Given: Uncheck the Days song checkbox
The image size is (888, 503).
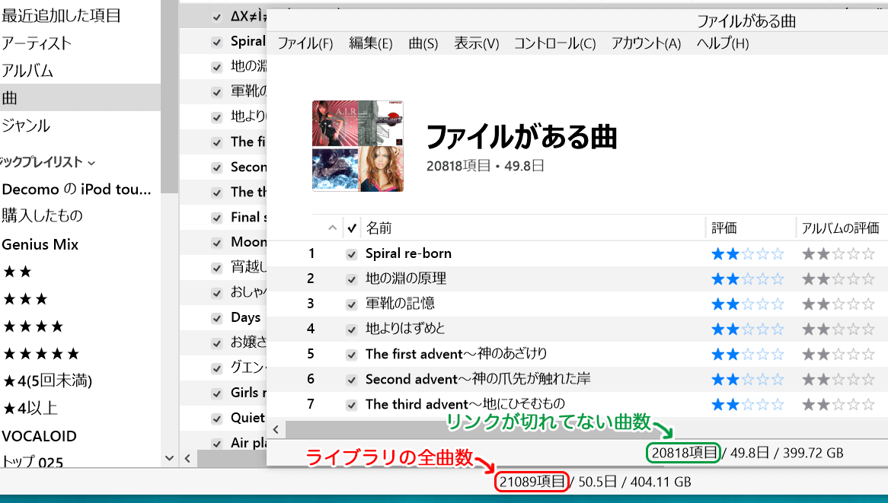Looking at the screenshot, I should (217, 317).
